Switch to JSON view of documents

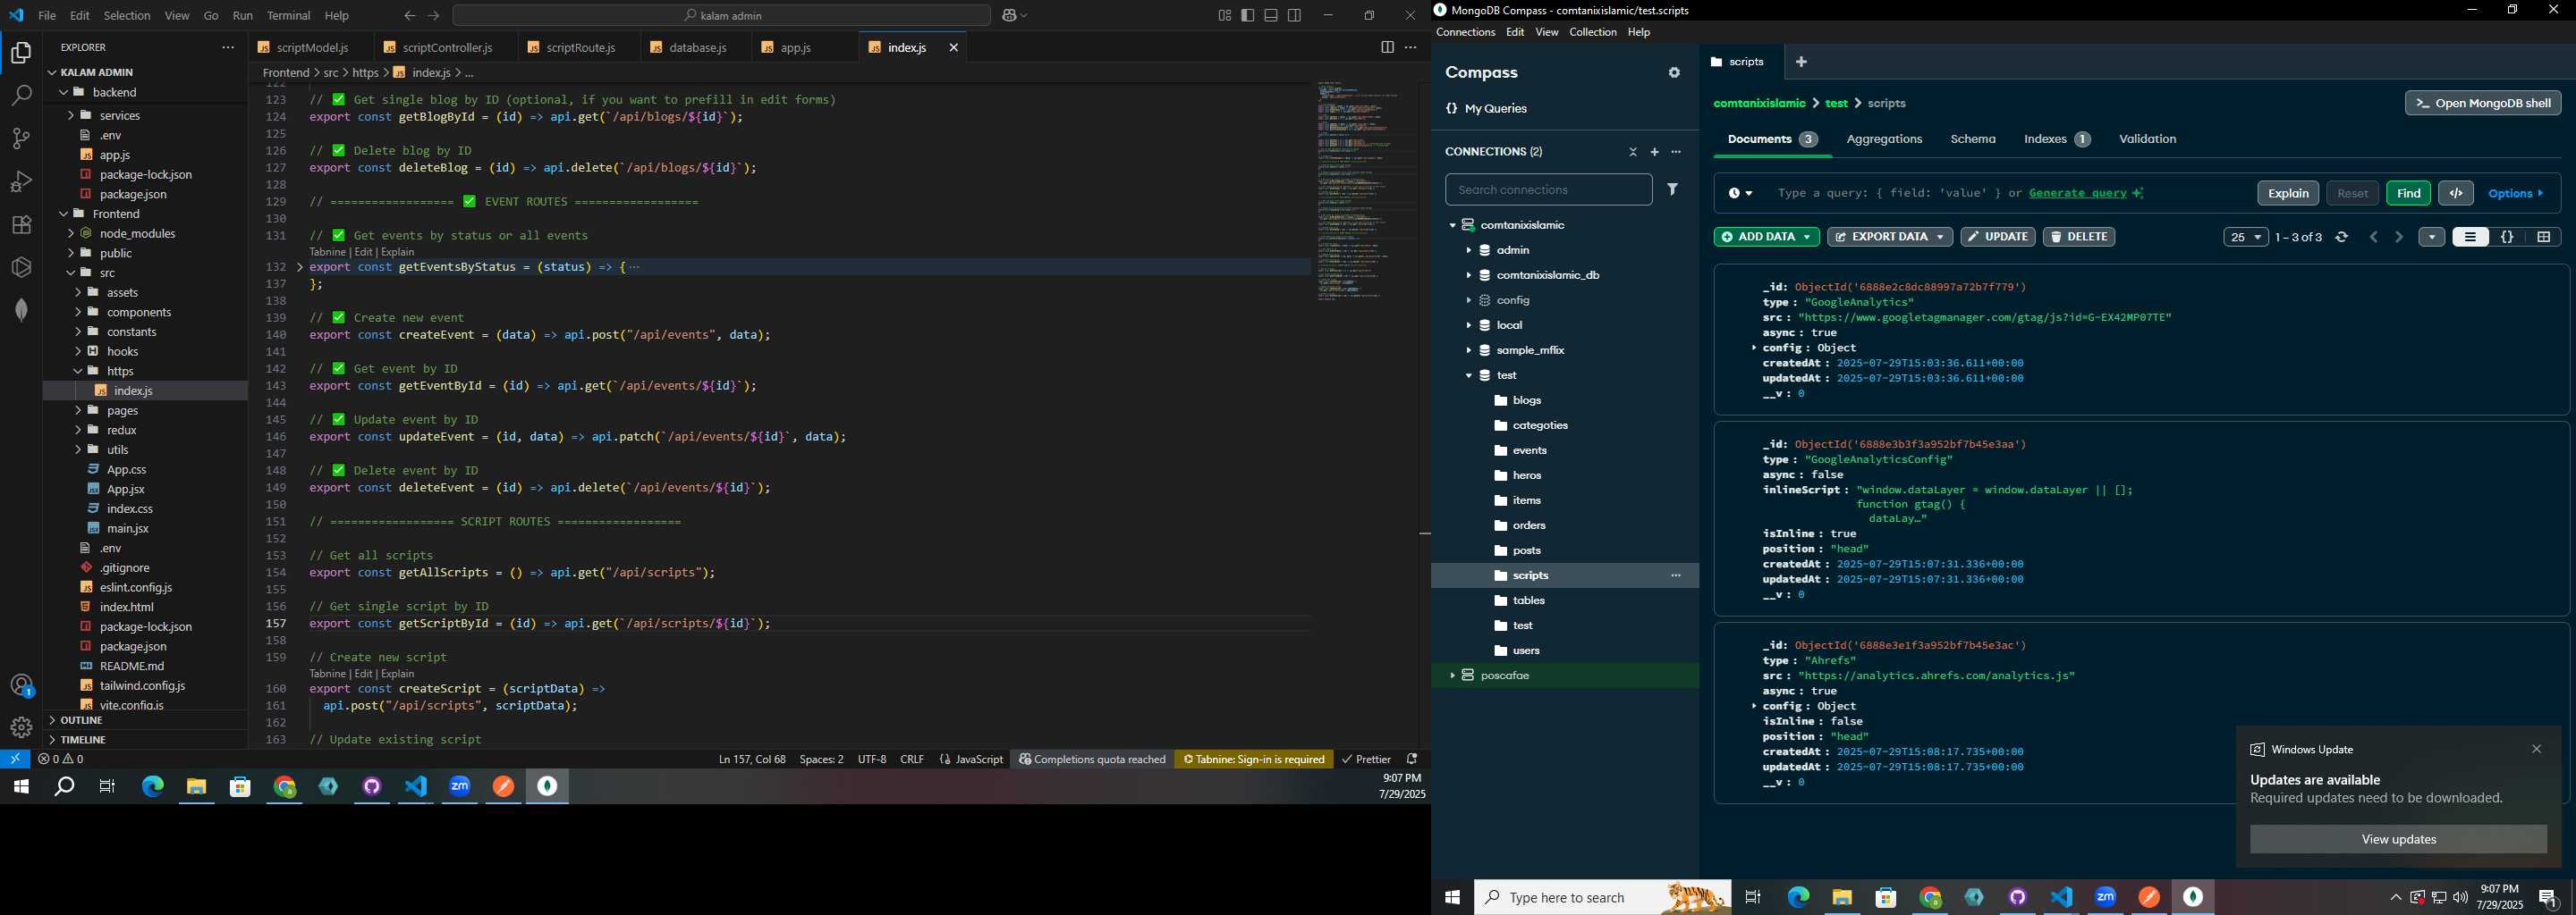2507,238
